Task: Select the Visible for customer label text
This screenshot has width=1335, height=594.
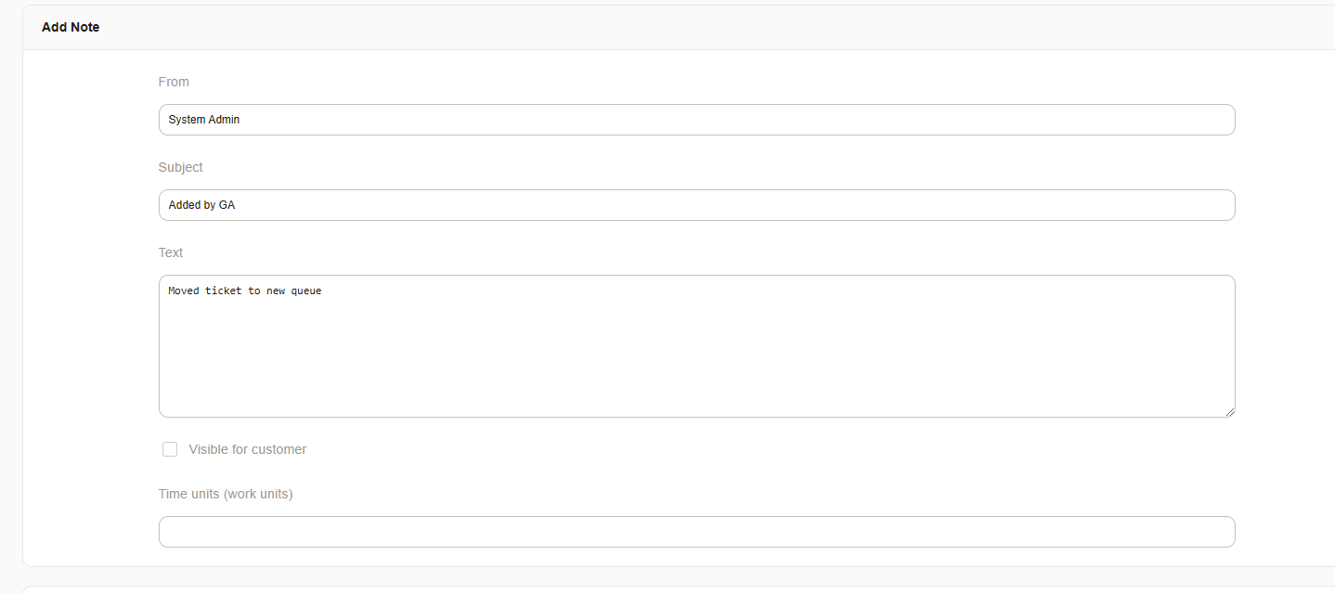Action: 246,449
